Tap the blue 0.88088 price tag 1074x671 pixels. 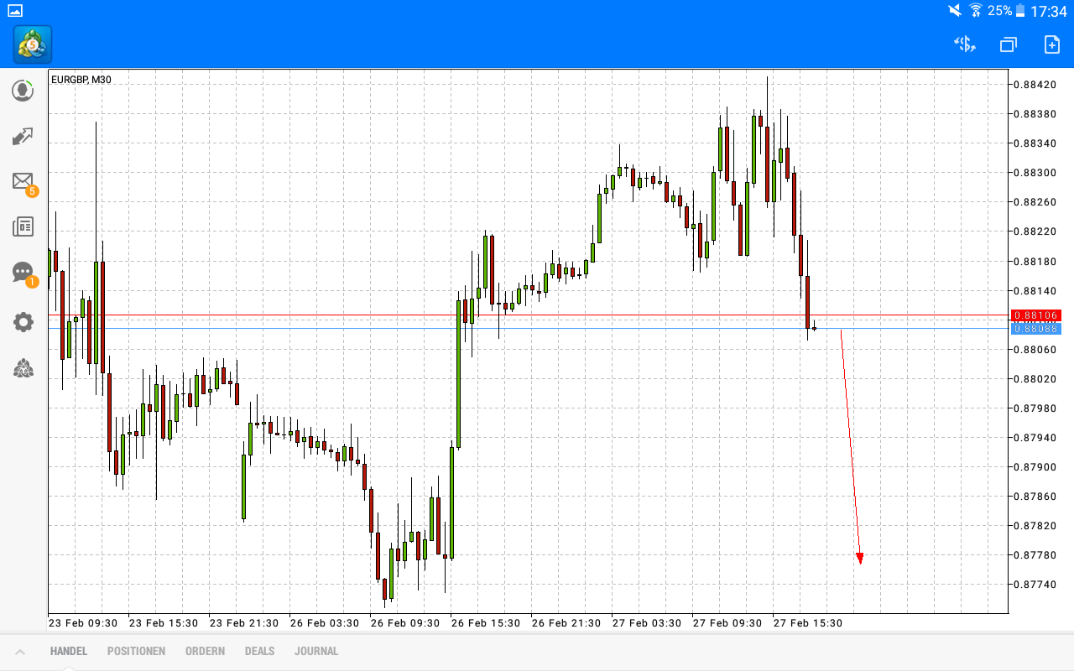click(x=1035, y=329)
